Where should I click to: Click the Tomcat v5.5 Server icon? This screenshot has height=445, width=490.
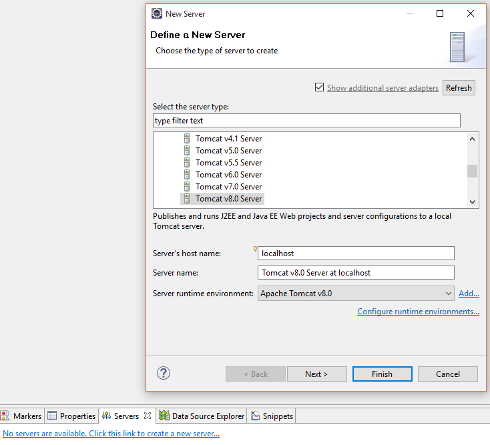click(x=187, y=162)
